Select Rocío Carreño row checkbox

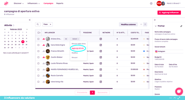(x=38, y=76)
